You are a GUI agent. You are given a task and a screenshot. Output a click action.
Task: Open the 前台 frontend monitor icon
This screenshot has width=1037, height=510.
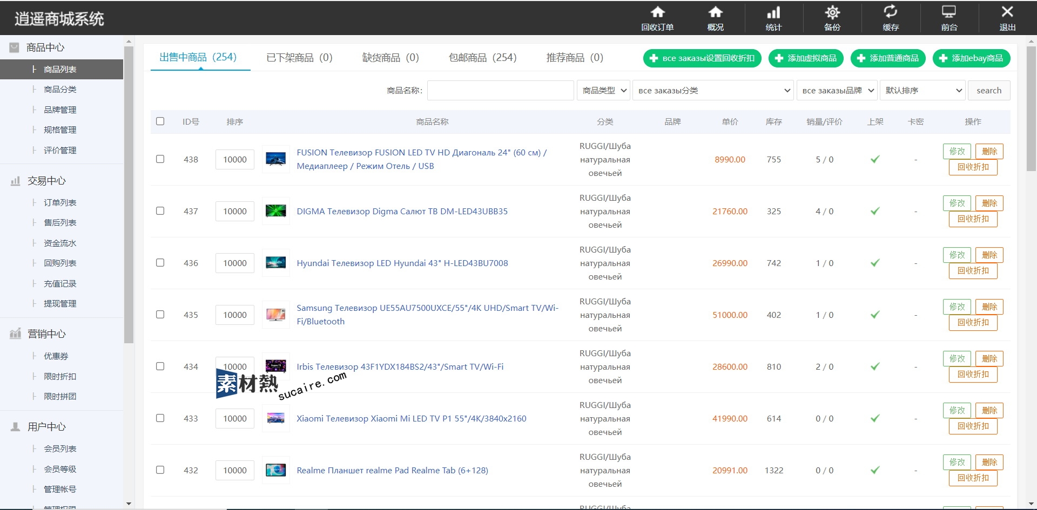(949, 12)
